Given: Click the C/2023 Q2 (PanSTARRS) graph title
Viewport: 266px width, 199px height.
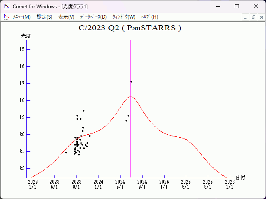Looking at the screenshot, I should click(130, 28).
